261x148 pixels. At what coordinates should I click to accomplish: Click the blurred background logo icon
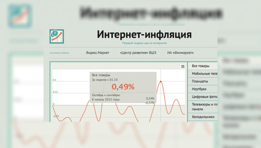coord(20,16)
